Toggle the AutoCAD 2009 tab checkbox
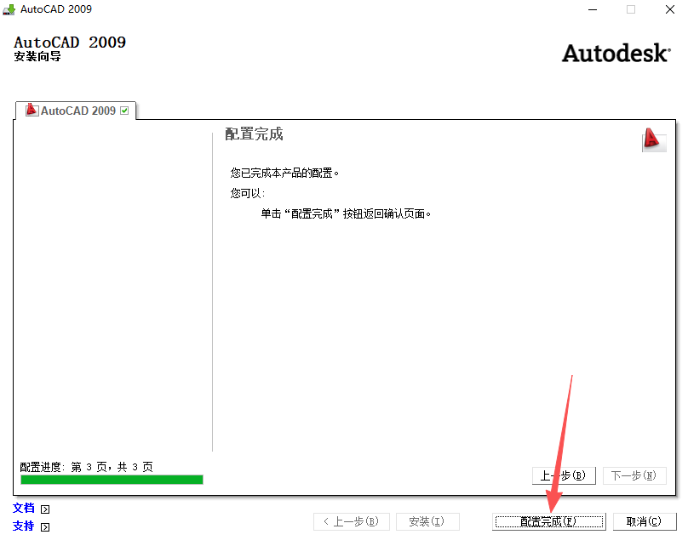688x546 pixels. coord(124,111)
